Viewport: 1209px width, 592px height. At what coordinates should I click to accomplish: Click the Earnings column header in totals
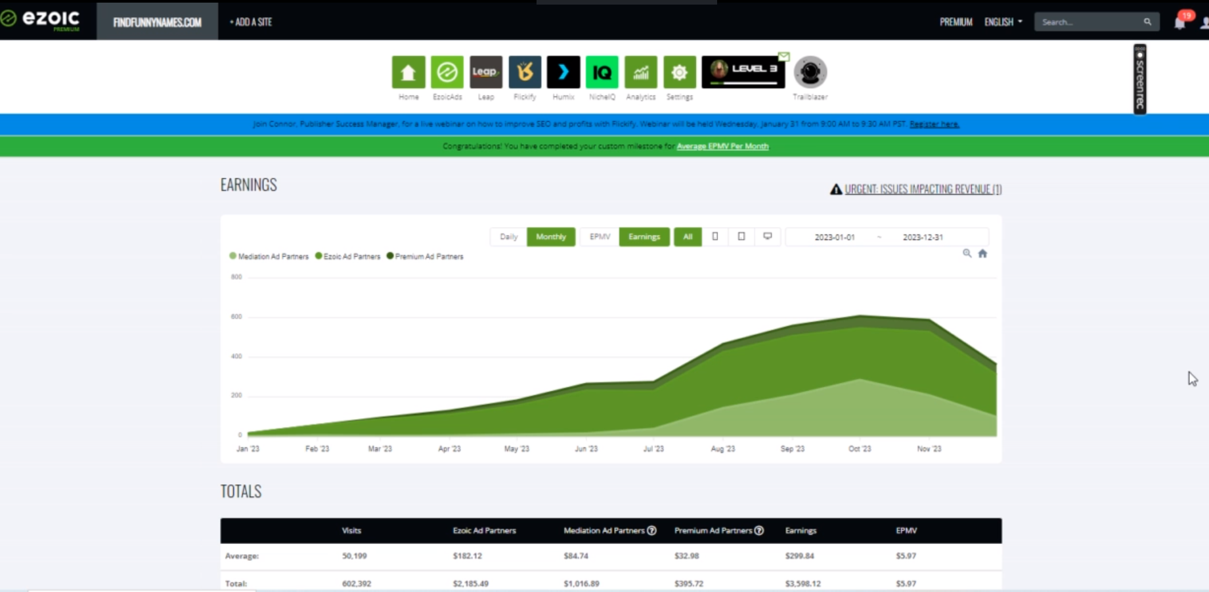tap(801, 530)
